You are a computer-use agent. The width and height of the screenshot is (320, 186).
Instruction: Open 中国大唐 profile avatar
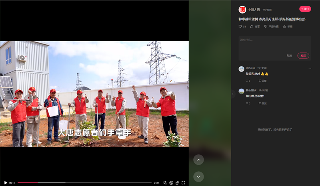[242, 10]
